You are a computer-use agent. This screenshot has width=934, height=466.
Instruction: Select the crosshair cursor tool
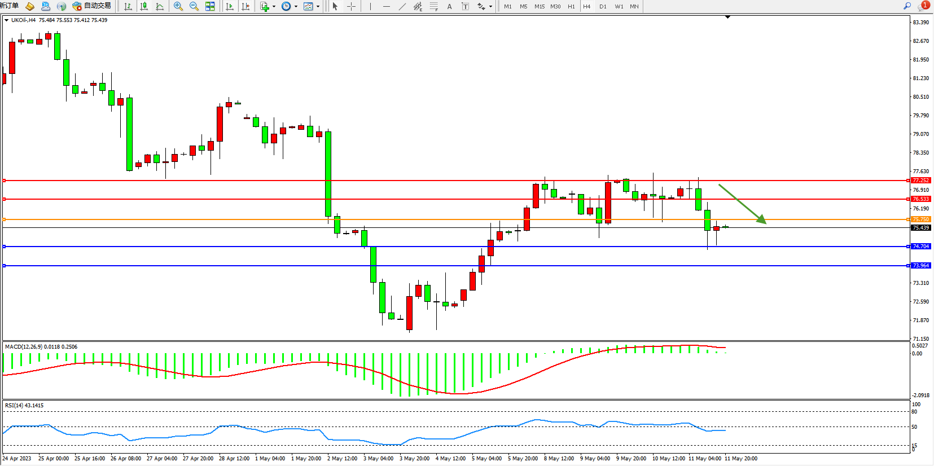pyautogui.click(x=351, y=6)
